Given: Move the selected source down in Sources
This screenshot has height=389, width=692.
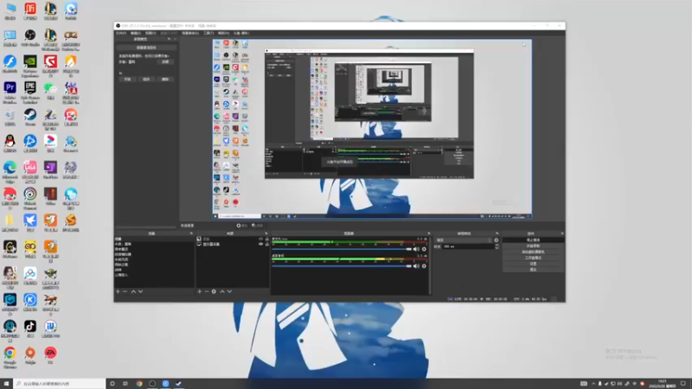Looking at the screenshot, I should pos(229,291).
